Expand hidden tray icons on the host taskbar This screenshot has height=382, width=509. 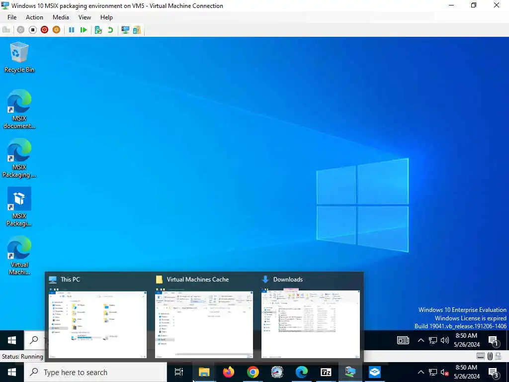tap(421, 372)
